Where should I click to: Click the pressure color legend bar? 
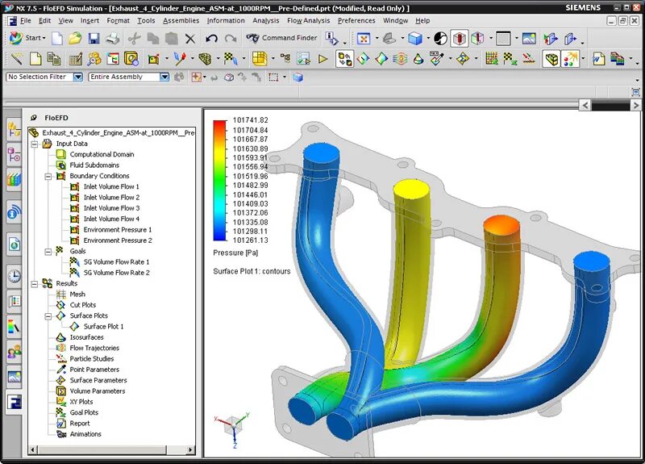[220, 180]
